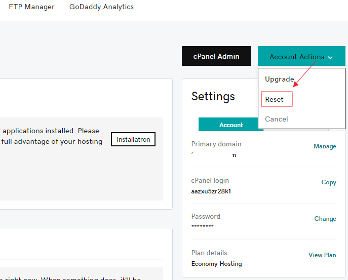Viewport: 348px width, 280px height.
Task: Select the Account tab in Settings
Action: 231,125
